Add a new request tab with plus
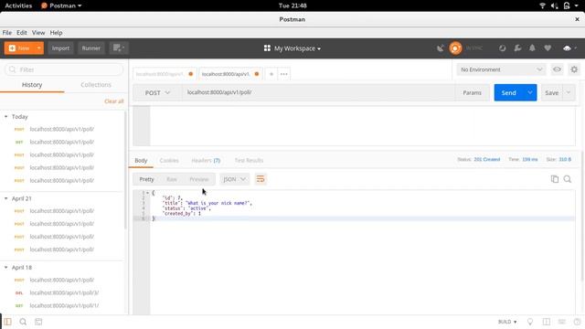Image resolution: width=585 pixels, height=329 pixels. (x=271, y=74)
